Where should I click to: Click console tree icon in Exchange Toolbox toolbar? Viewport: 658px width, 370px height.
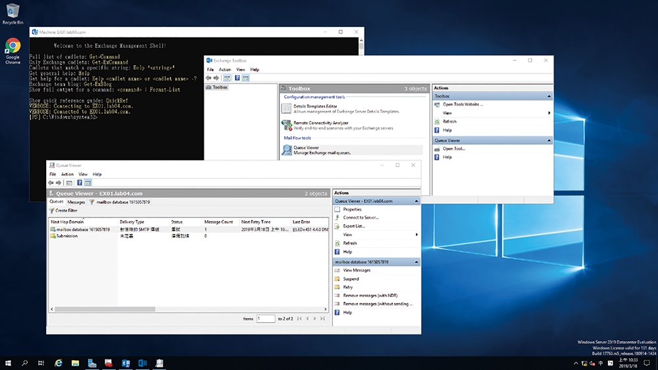[x=227, y=78]
